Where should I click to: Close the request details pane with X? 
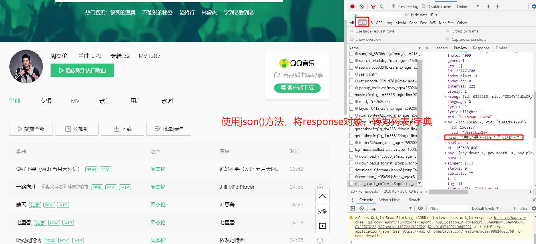coord(427,48)
